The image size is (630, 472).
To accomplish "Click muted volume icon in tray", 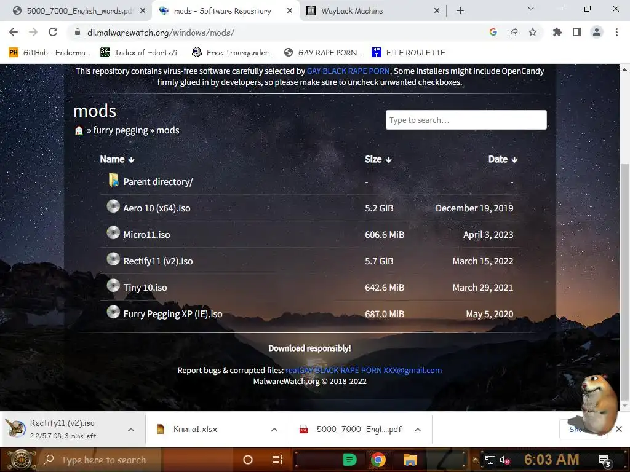I will pyautogui.click(x=504, y=460).
